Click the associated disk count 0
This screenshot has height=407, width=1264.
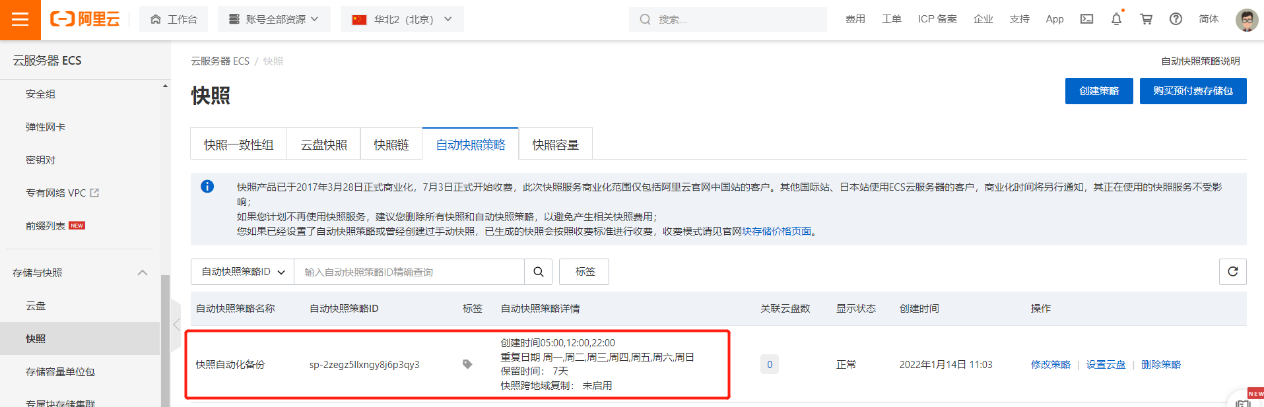(x=770, y=365)
